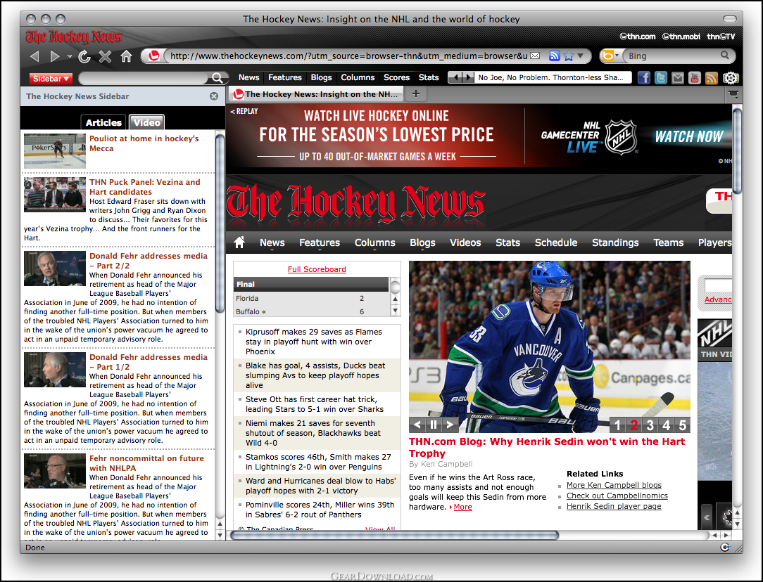Open Bing search engine dropdown

click(x=610, y=56)
